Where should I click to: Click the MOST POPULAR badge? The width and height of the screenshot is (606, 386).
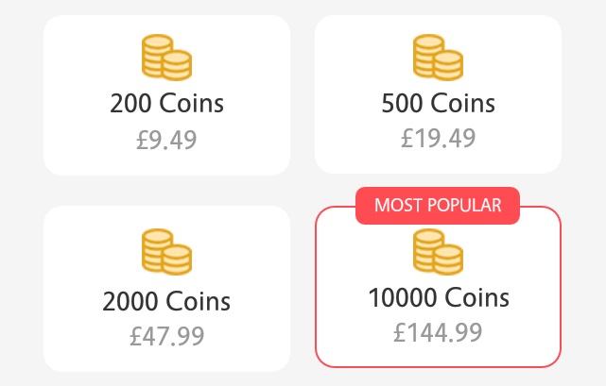click(438, 205)
